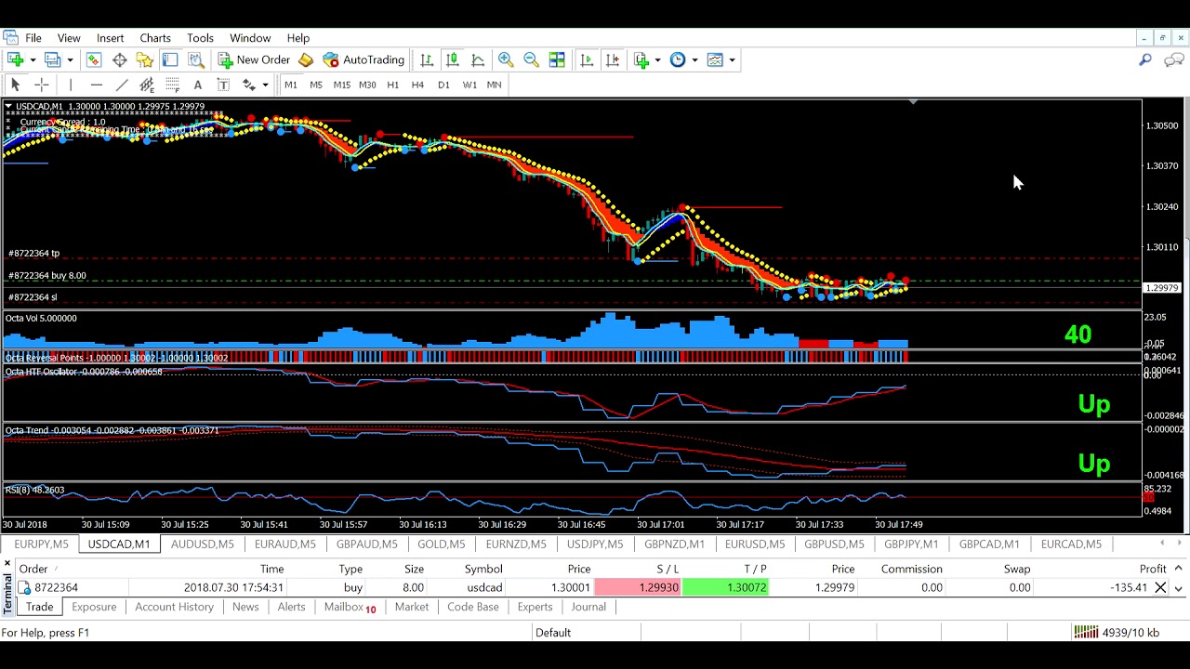The width and height of the screenshot is (1190, 669).
Task: Switch chart to Candlesticks mode
Action: coord(453,59)
